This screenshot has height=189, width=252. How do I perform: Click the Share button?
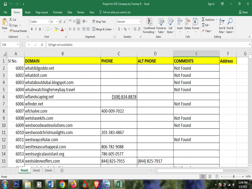click(243, 12)
